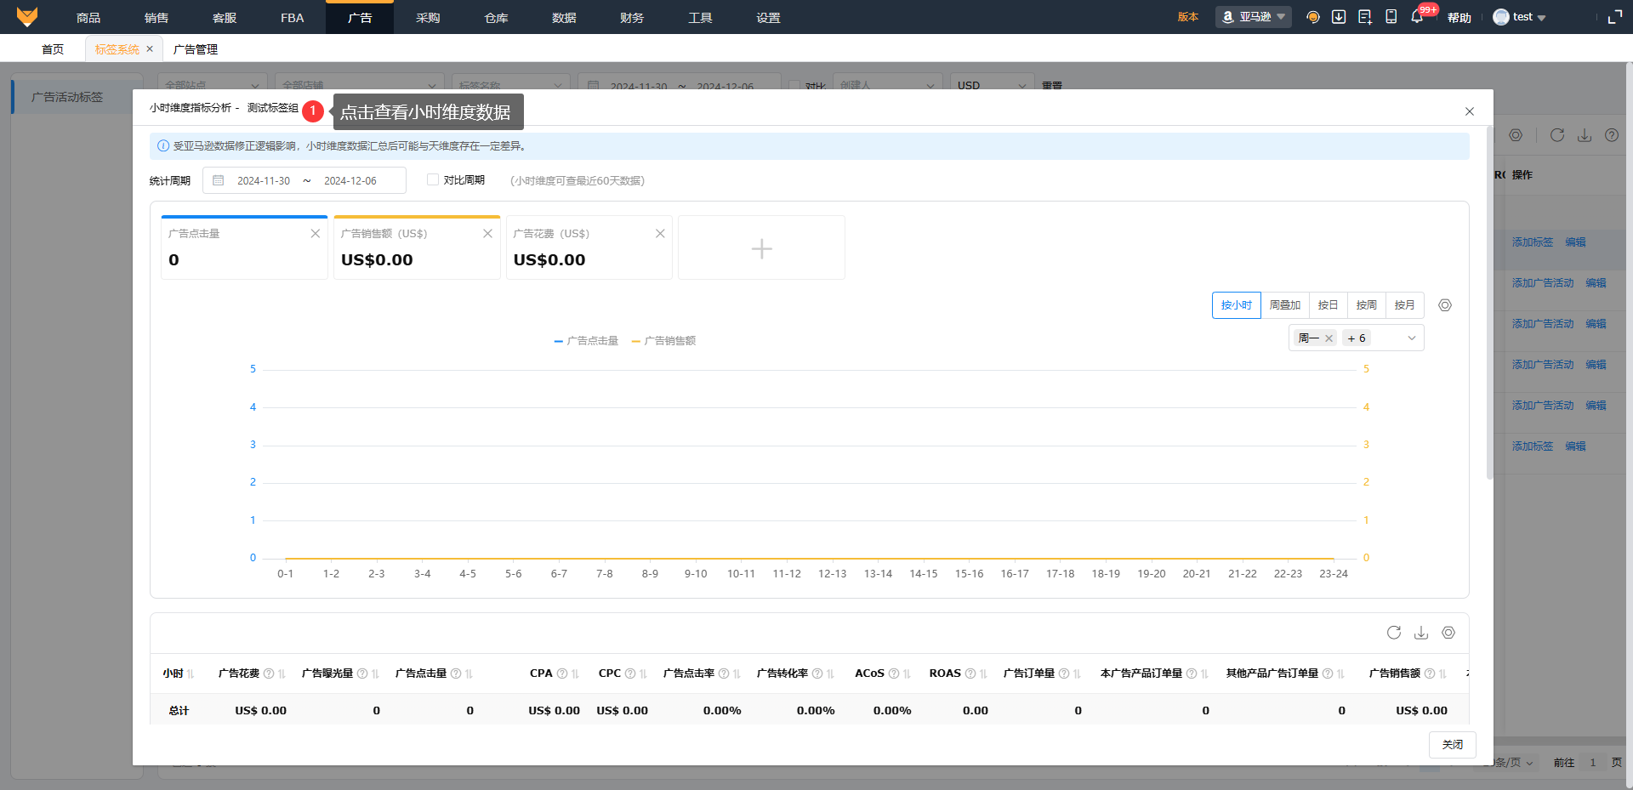Remove the 广告点击量 metric card
Screen dimensions: 1633x790
315,234
